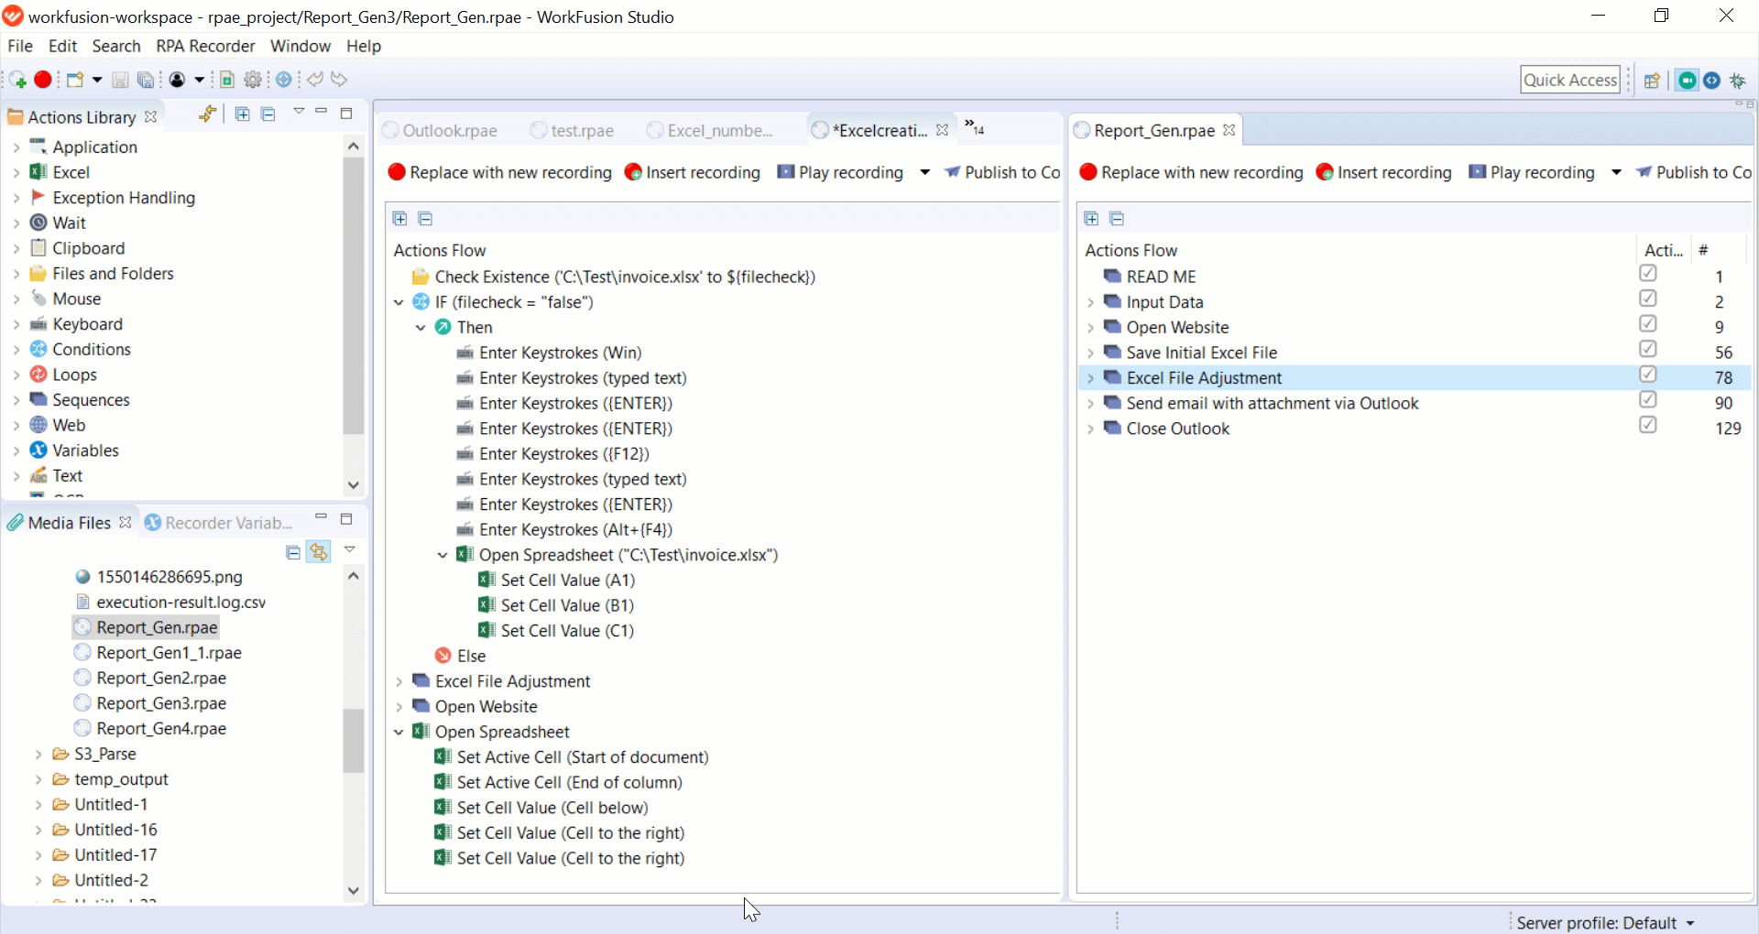
Task: Toggle Send email with attachment checkbox
Action: (1648, 399)
